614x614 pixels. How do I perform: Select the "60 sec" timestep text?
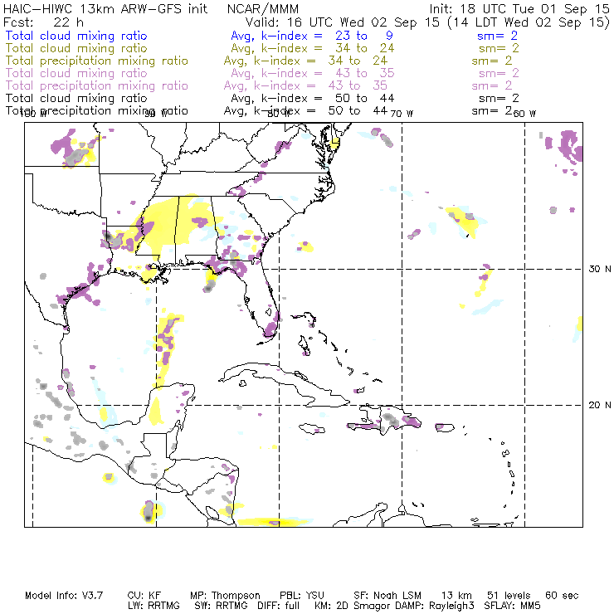pyautogui.click(x=562, y=596)
